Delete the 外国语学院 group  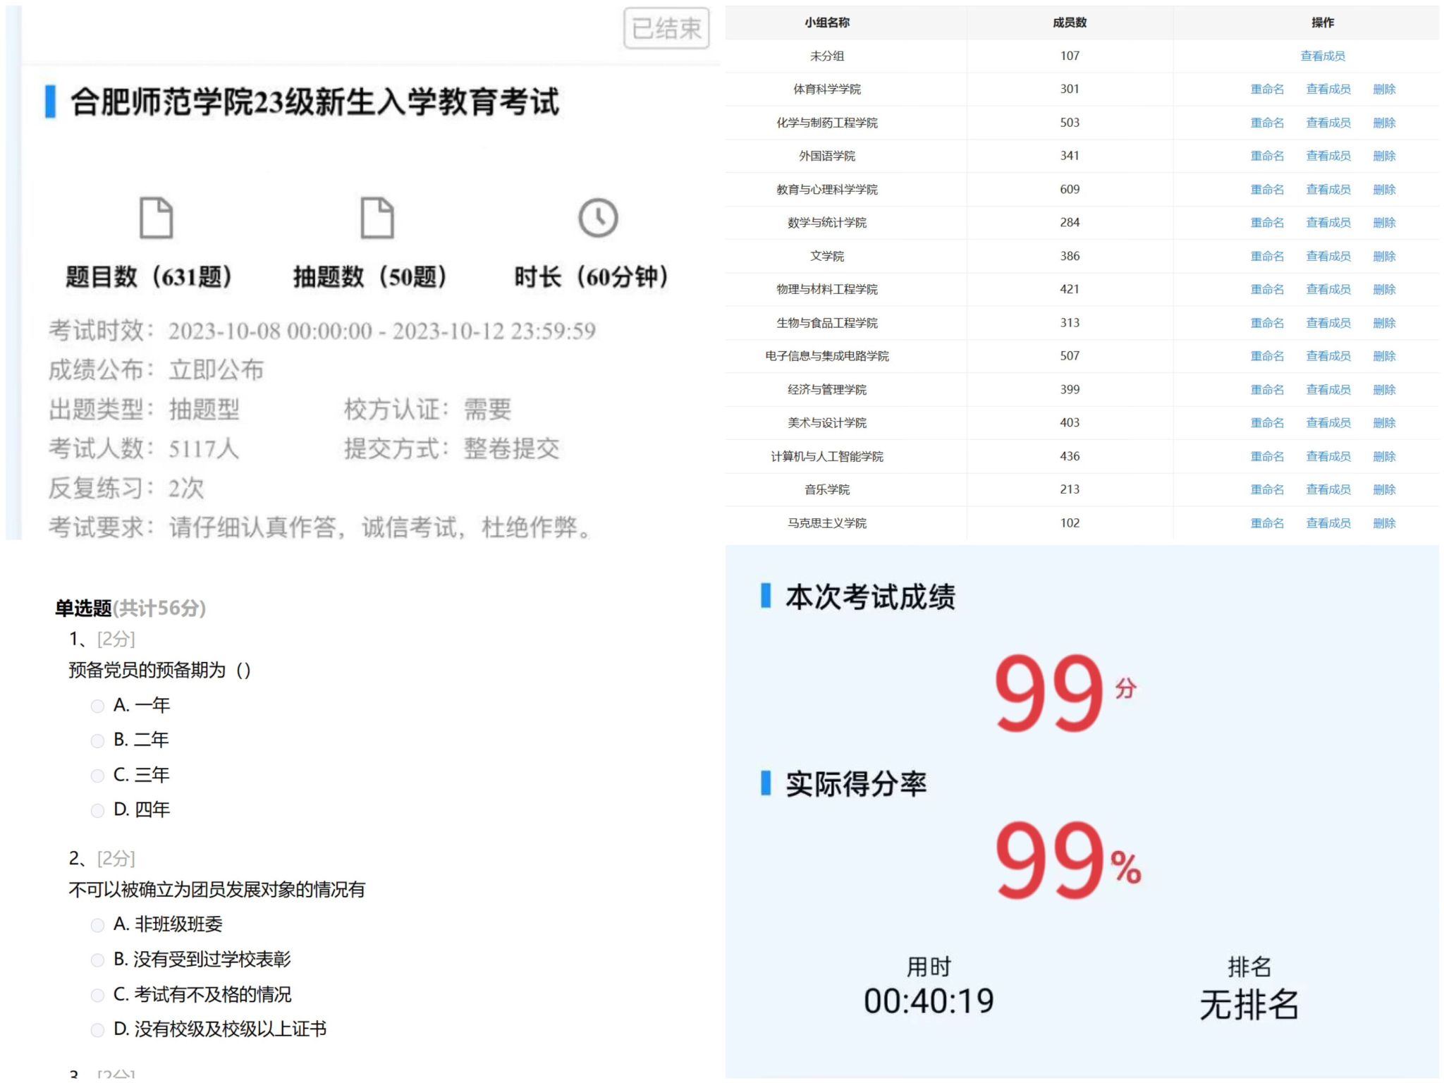pos(1383,156)
